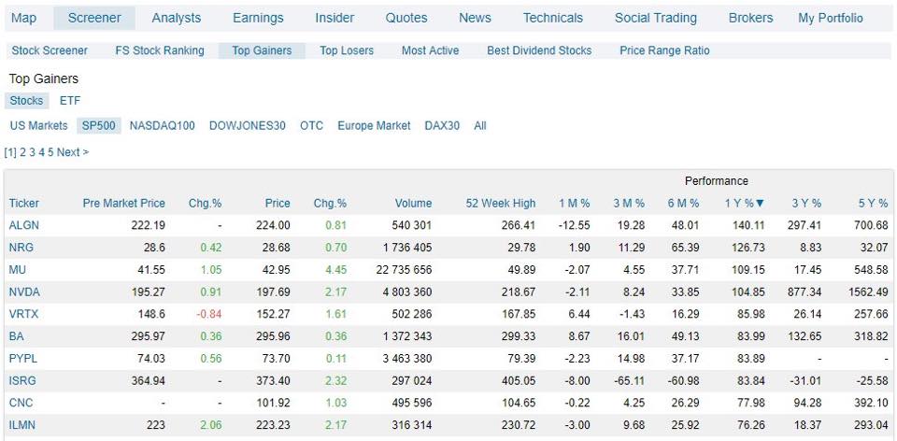Select the ETF filter
The image size is (897, 441).
pos(70,101)
